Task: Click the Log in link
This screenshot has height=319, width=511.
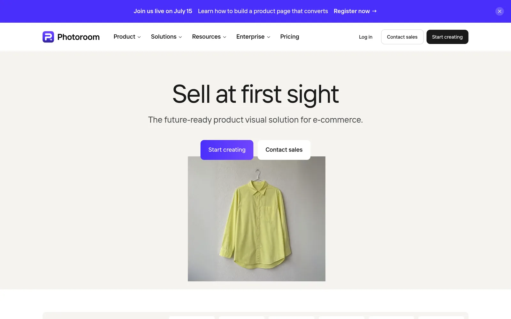Action: pyautogui.click(x=366, y=37)
